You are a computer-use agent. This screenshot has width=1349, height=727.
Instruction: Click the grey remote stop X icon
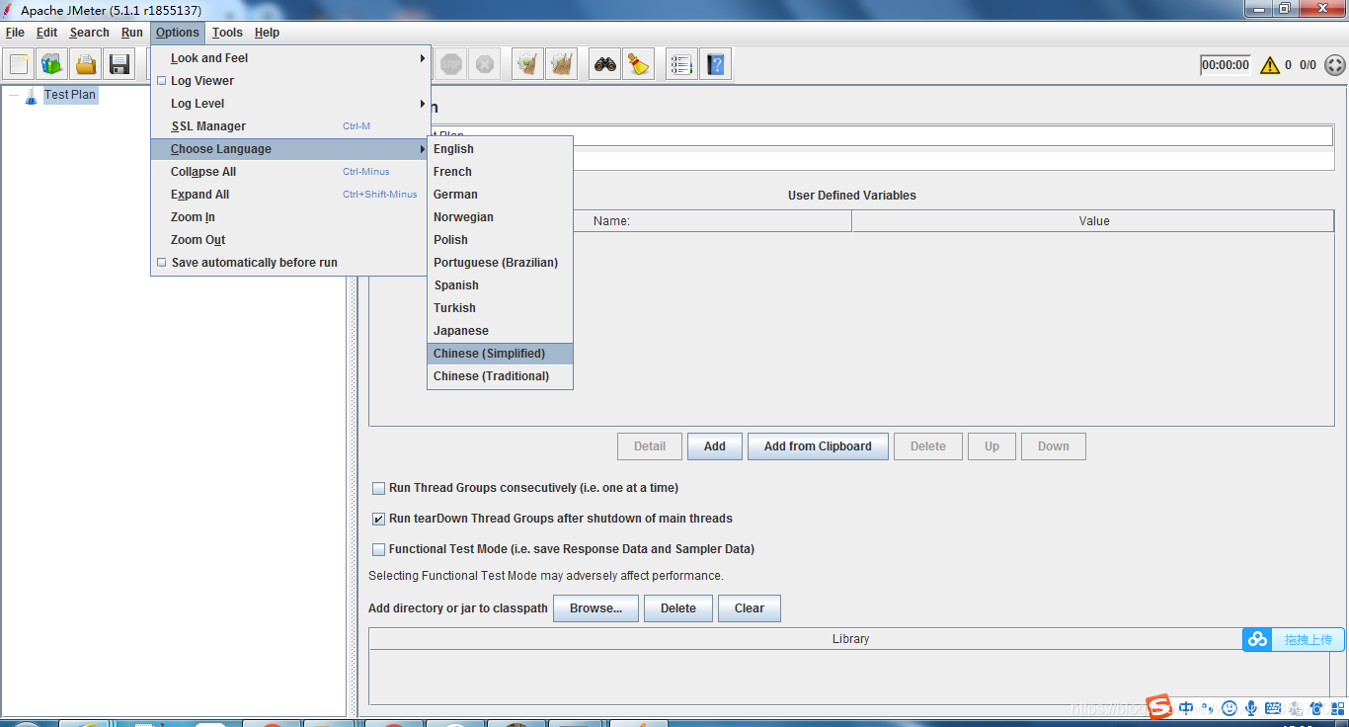click(x=484, y=65)
